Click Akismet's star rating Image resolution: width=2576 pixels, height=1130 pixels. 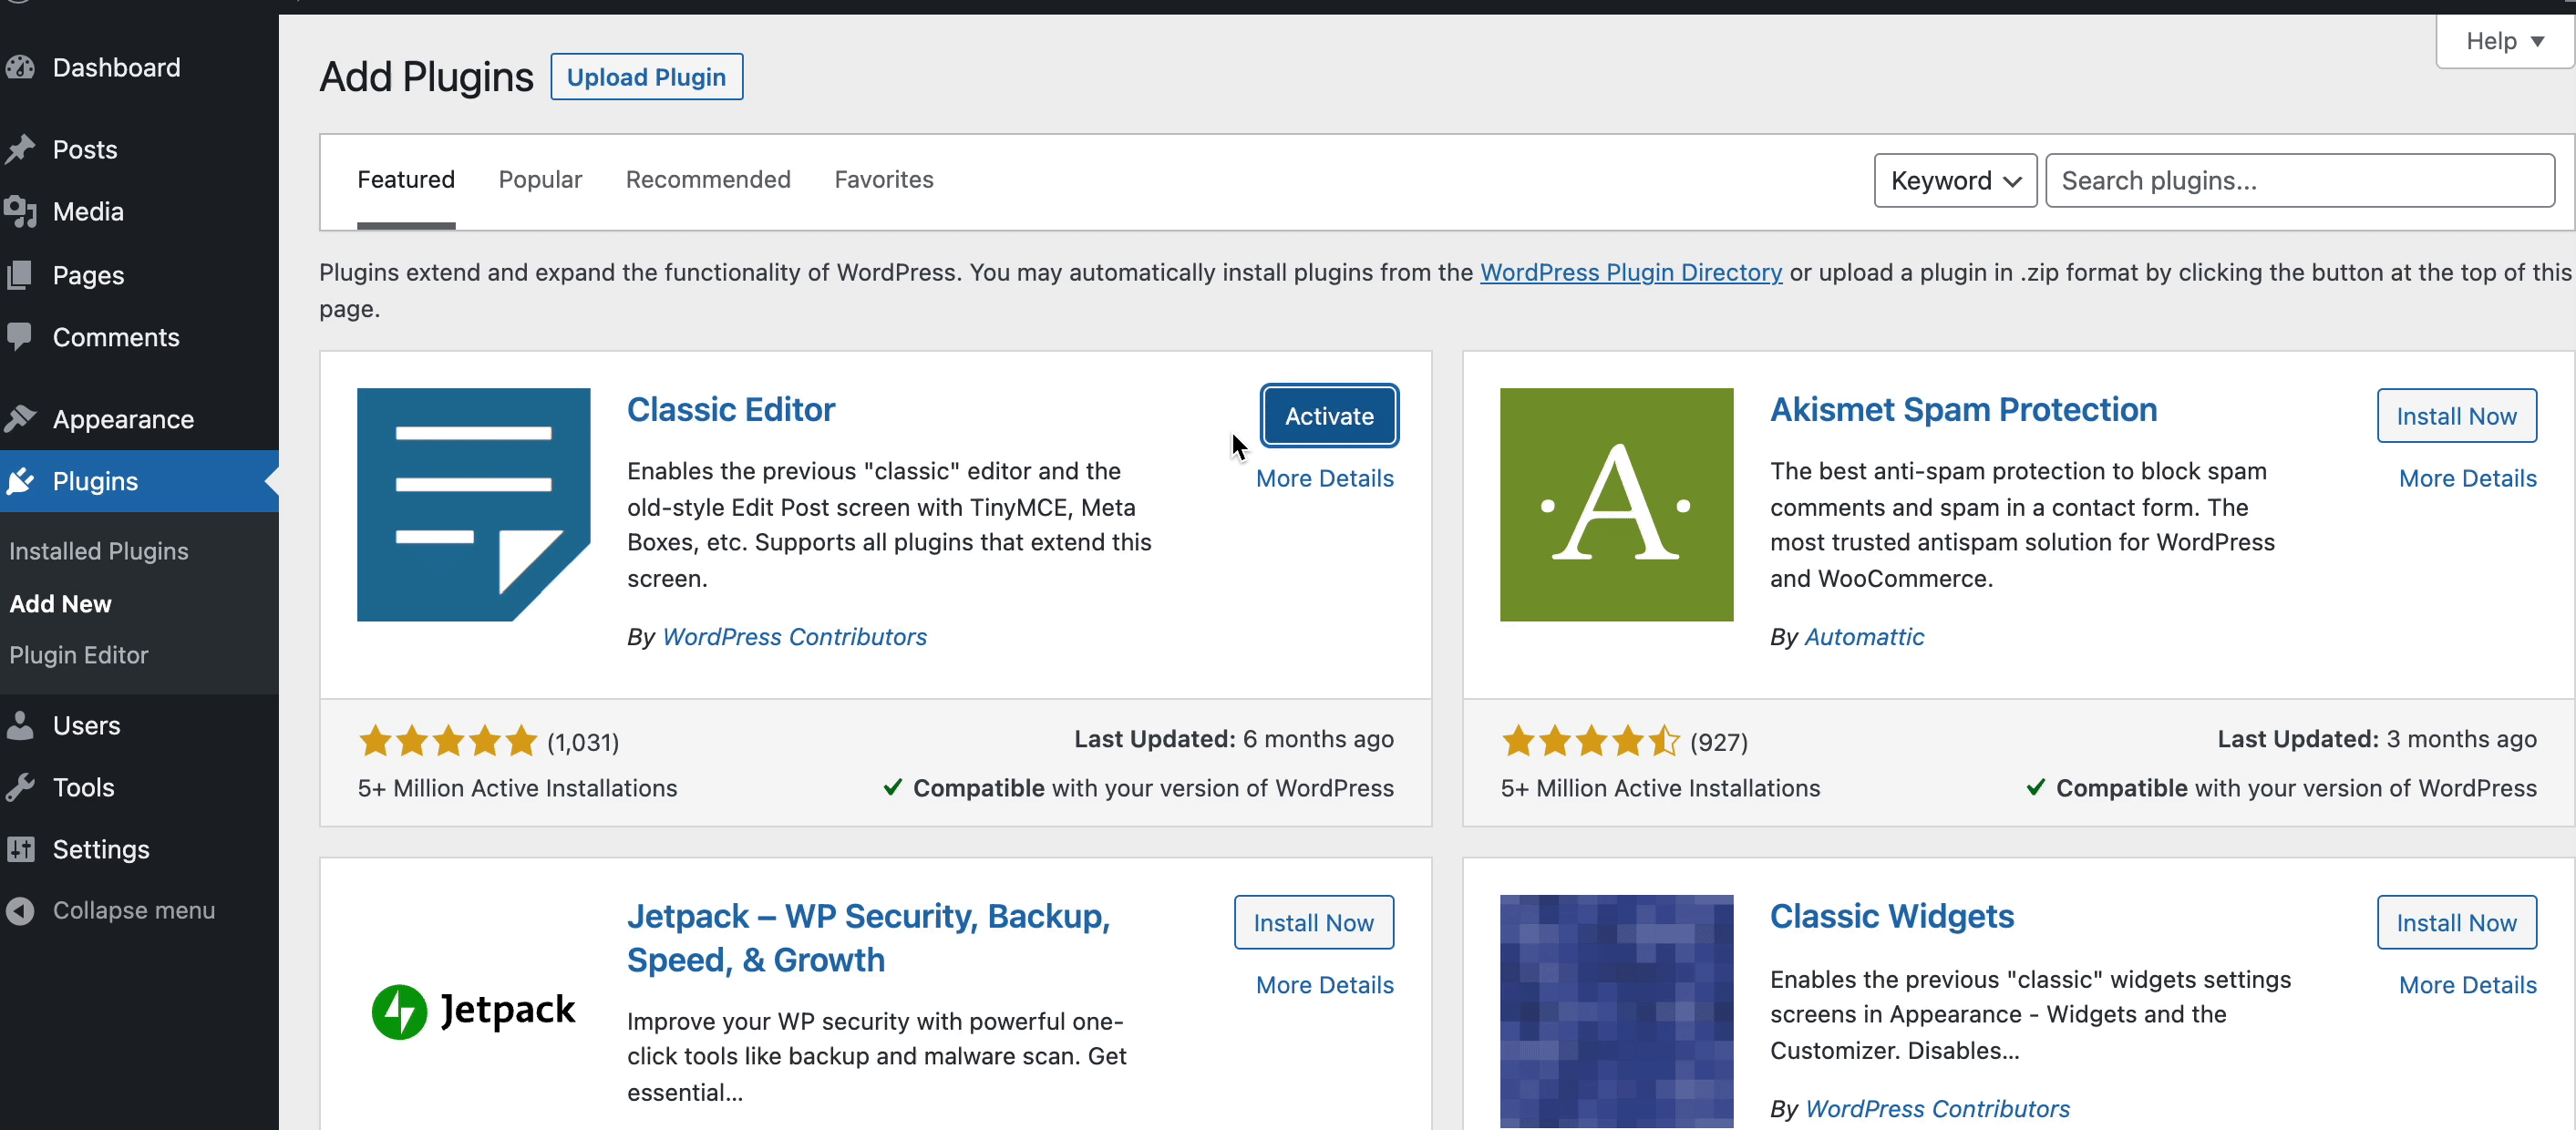coord(1590,741)
